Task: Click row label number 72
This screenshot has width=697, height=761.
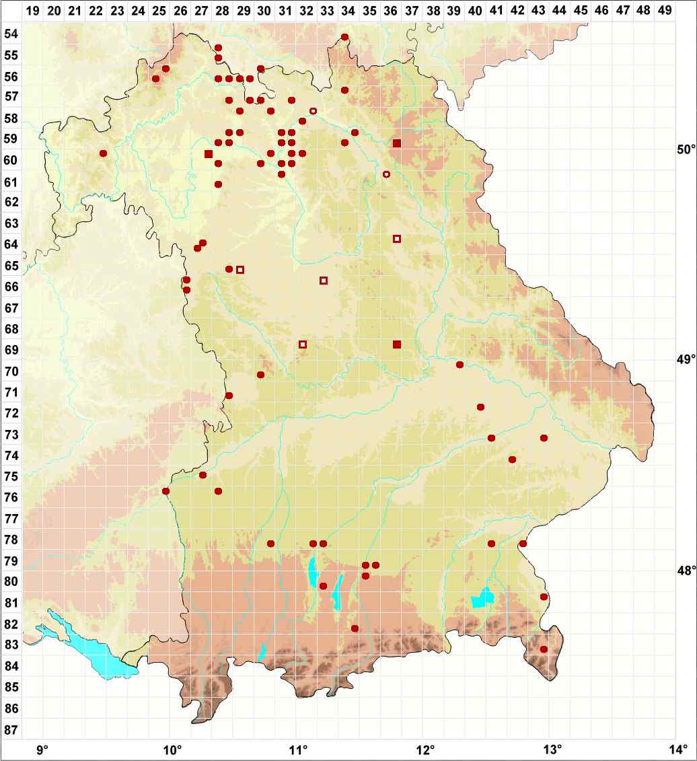Action: pos(11,413)
